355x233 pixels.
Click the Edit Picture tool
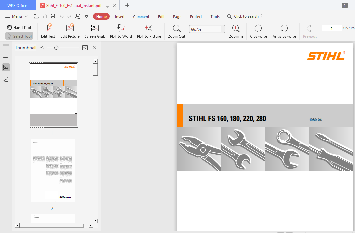pyautogui.click(x=70, y=31)
